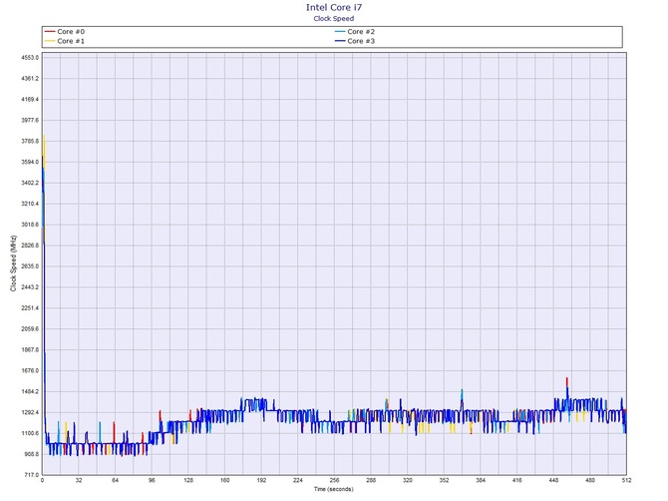Click the 192 x-axis tick label
The width and height of the screenshot is (668, 501).
(261, 480)
